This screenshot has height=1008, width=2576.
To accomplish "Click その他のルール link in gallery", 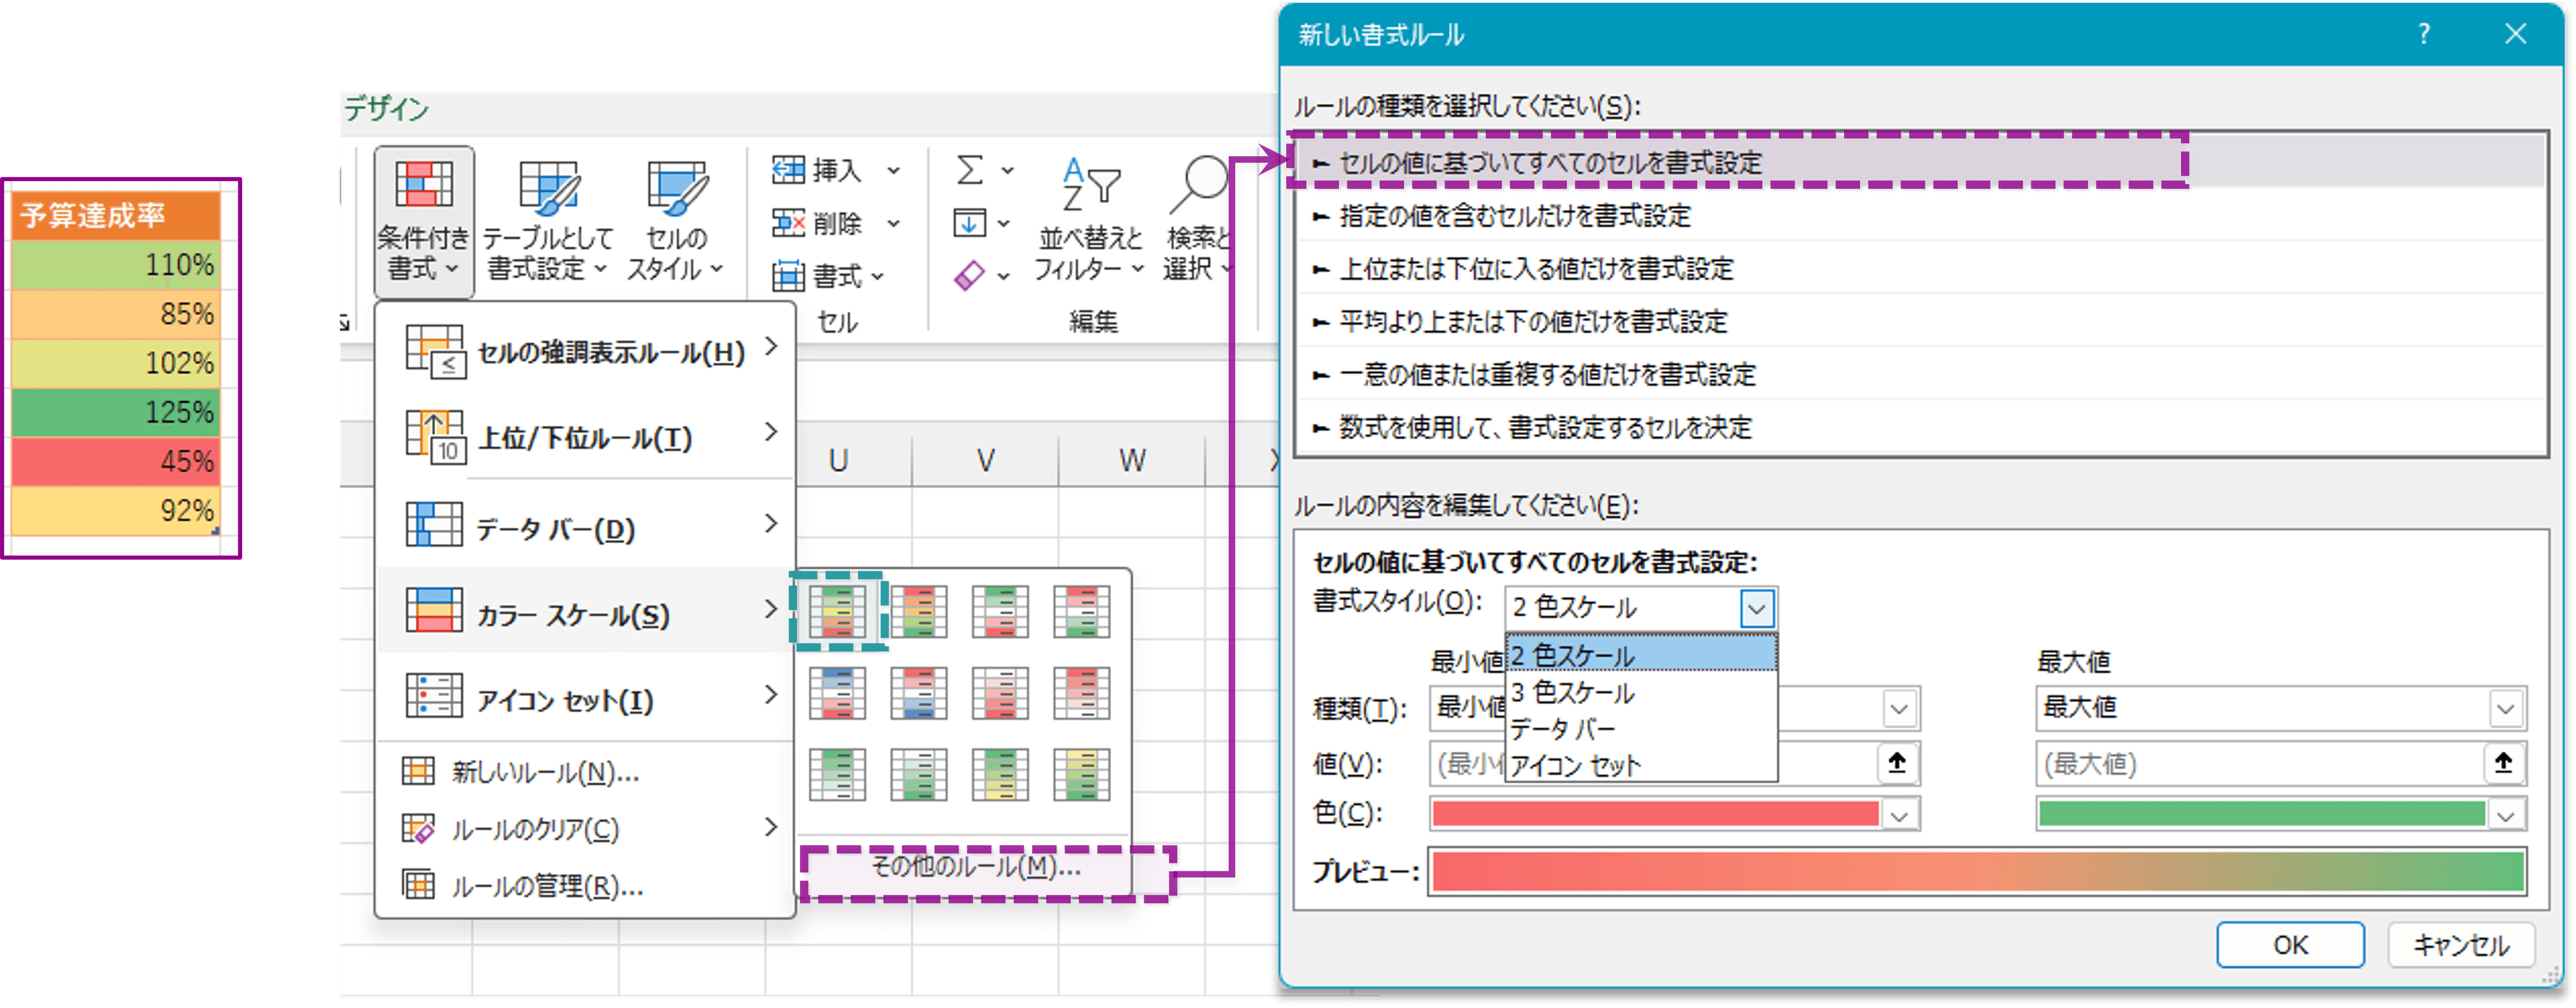I will click(x=975, y=867).
